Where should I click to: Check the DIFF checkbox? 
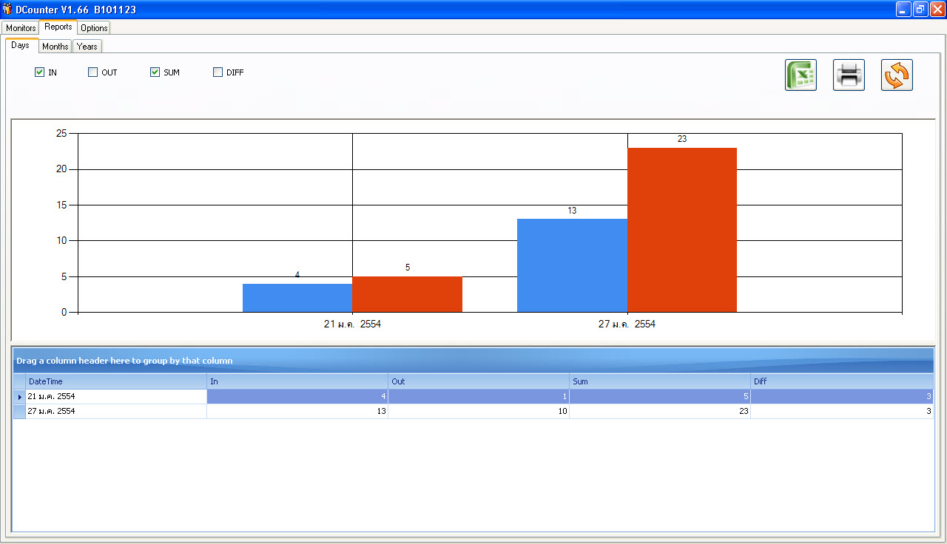218,72
